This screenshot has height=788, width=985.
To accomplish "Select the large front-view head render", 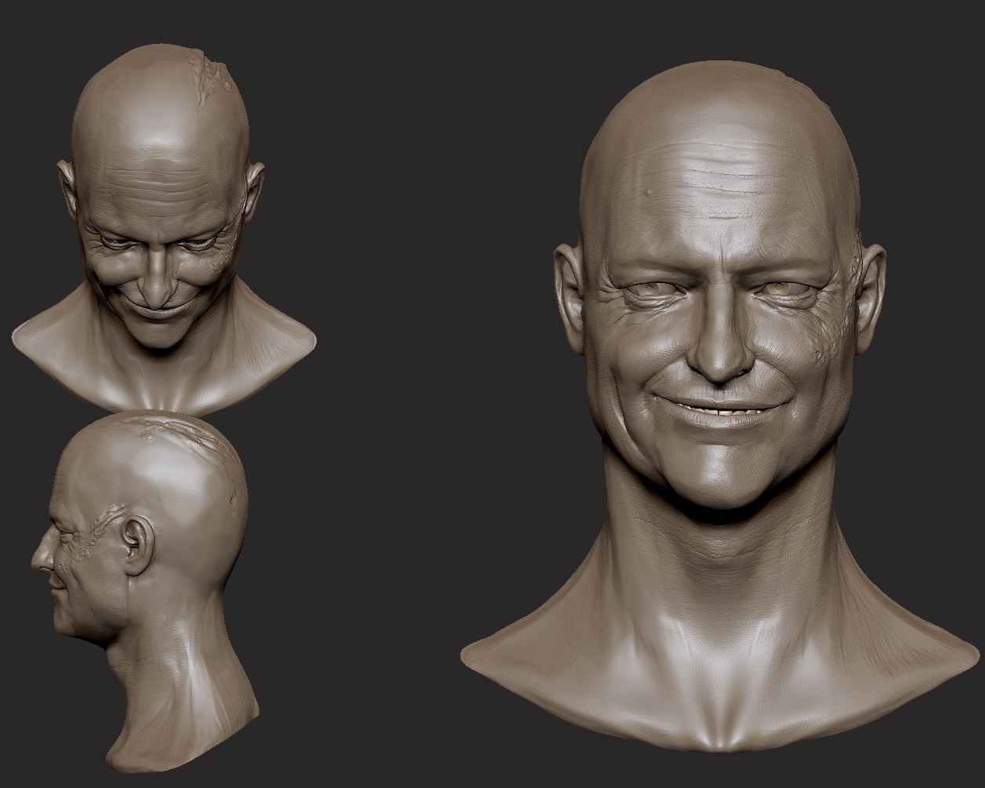I will point(721,408).
